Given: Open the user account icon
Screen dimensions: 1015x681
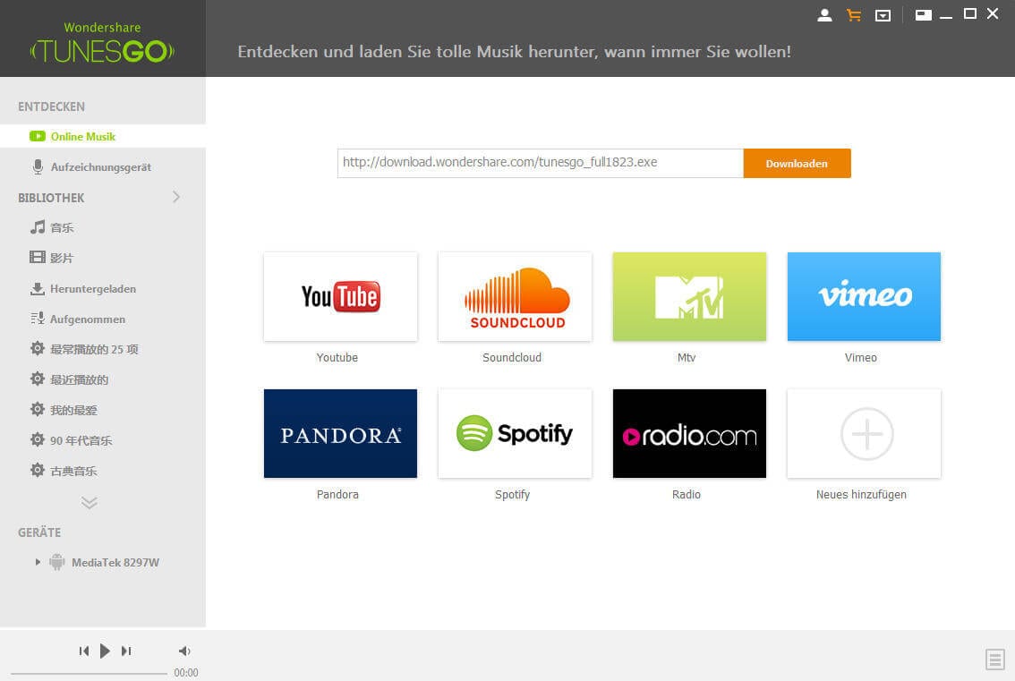Looking at the screenshot, I should (824, 15).
